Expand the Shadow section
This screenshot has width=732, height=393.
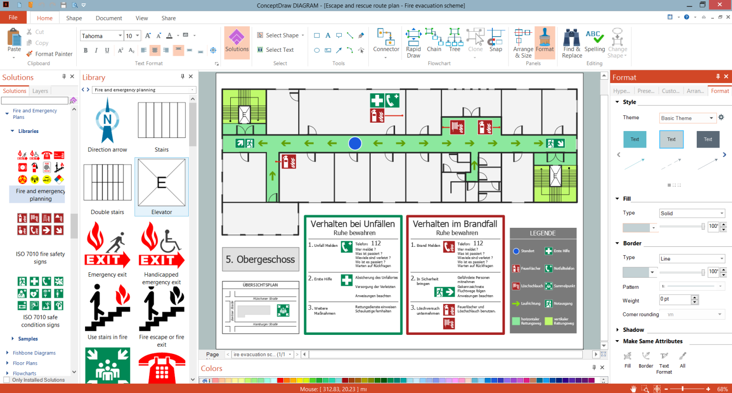(617, 330)
